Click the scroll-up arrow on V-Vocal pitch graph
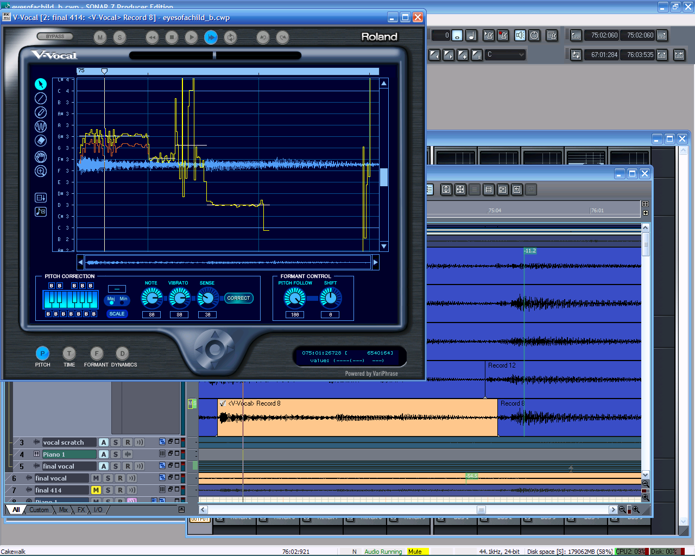Screen dimensions: 695x556 (x=384, y=83)
